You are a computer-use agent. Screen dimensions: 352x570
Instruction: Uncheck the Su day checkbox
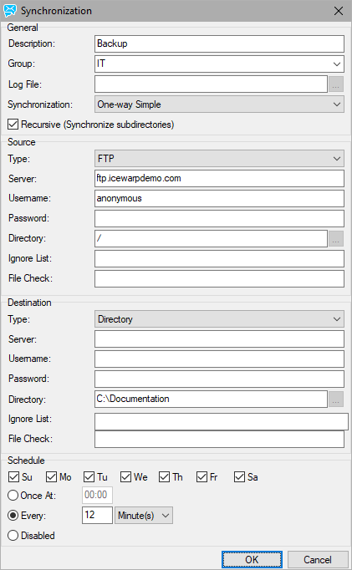click(x=13, y=477)
